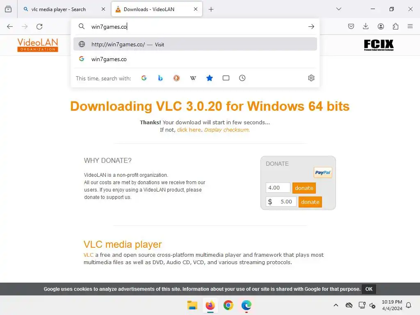
Task: Search this time with Bing icon
Action: pyautogui.click(x=160, y=78)
